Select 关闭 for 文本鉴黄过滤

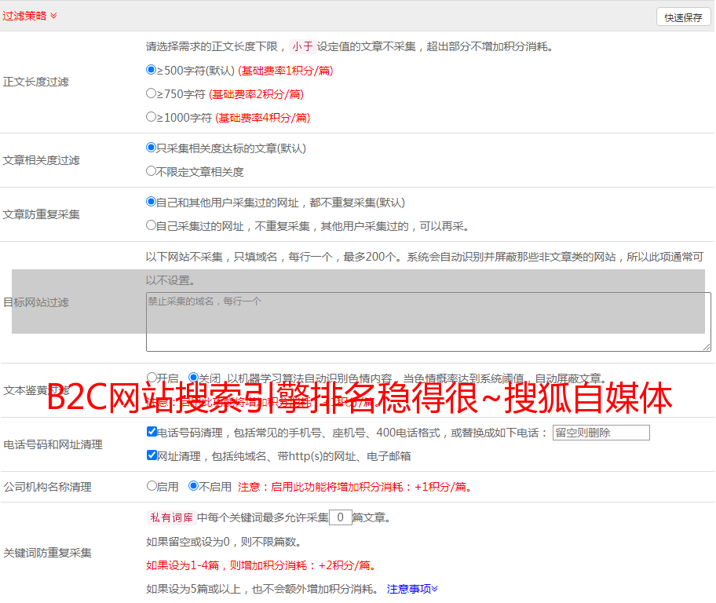194,378
